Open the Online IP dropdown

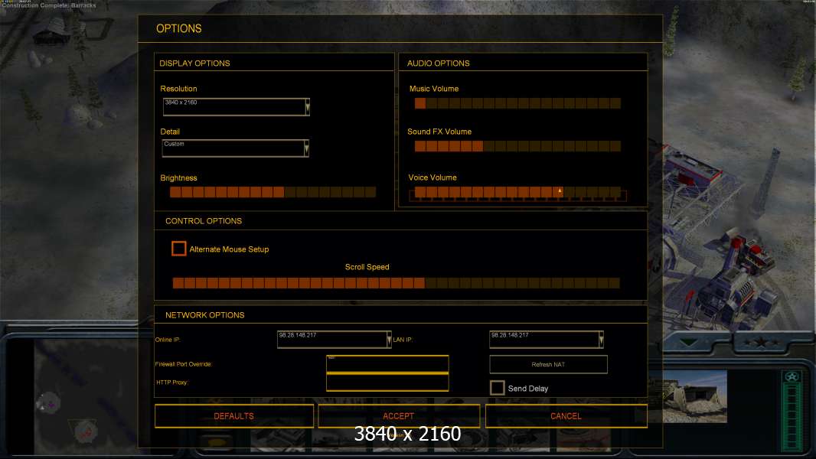(x=390, y=339)
